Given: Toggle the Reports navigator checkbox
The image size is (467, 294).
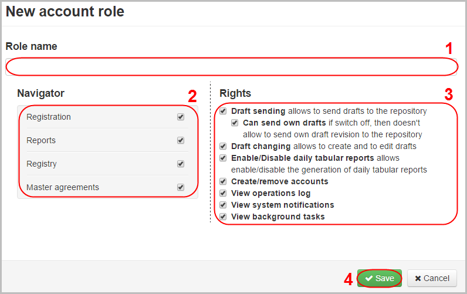Looking at the screenshot, I should (x=181, y=140).
